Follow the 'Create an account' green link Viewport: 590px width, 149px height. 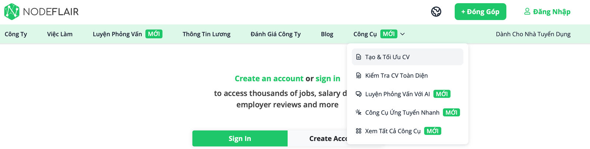pyautogui.click(x=269, y=79)
